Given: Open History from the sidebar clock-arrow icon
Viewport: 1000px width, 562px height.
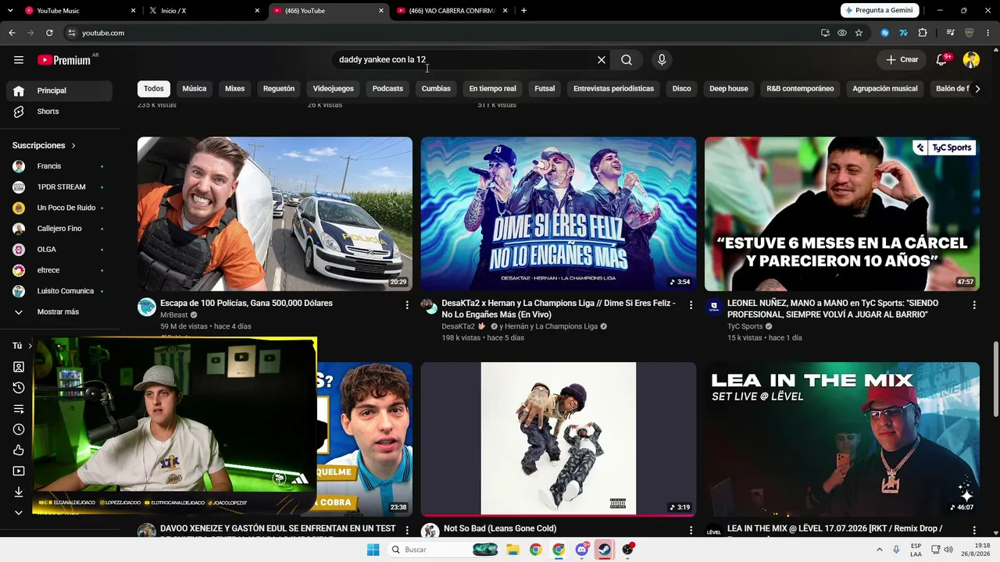Looking at the screenshot, I should pos(19,388).
